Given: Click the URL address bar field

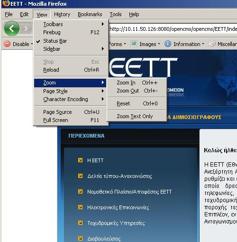Looking at the screenshot, I should [173, 29].
